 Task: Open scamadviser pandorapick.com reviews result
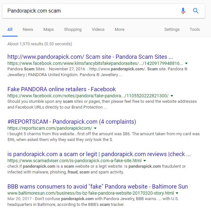pos(99,154)
